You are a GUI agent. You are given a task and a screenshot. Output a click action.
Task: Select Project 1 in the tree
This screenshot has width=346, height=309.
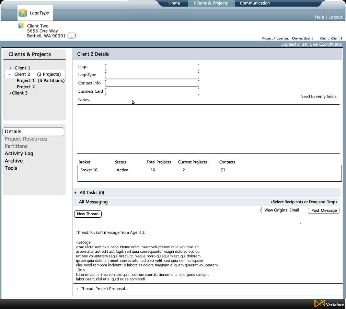[x=26, y=81]
